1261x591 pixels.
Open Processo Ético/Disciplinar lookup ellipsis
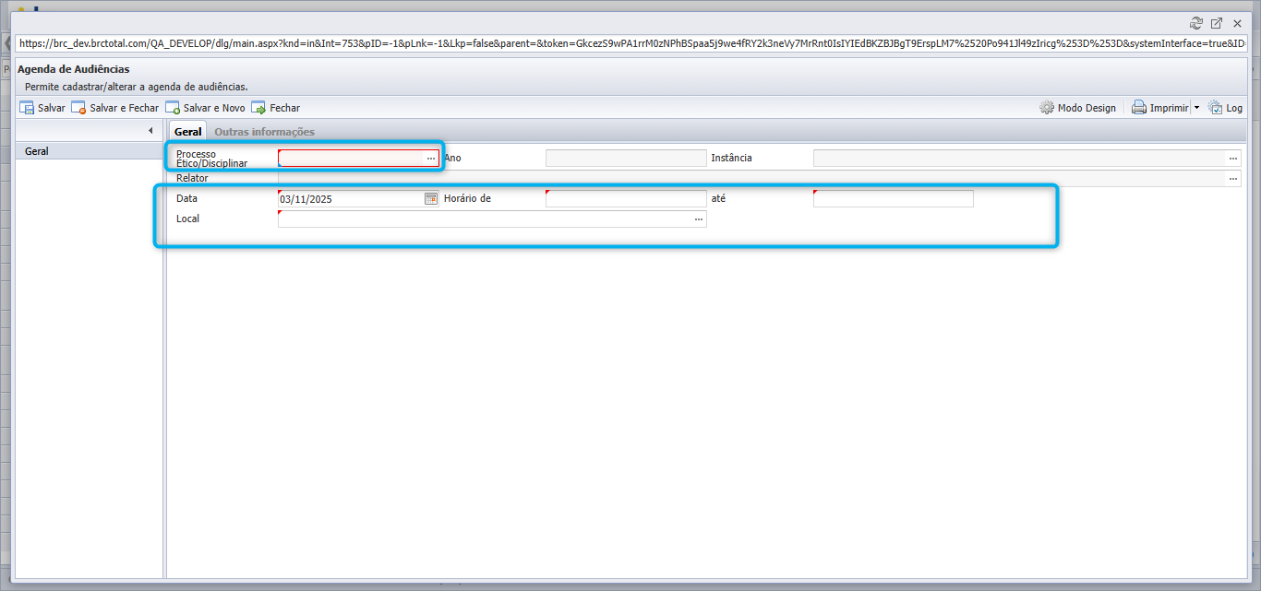pos(431,159)
